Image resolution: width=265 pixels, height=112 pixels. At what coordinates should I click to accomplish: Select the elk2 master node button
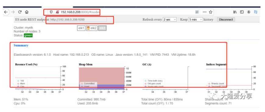(92, 28)
